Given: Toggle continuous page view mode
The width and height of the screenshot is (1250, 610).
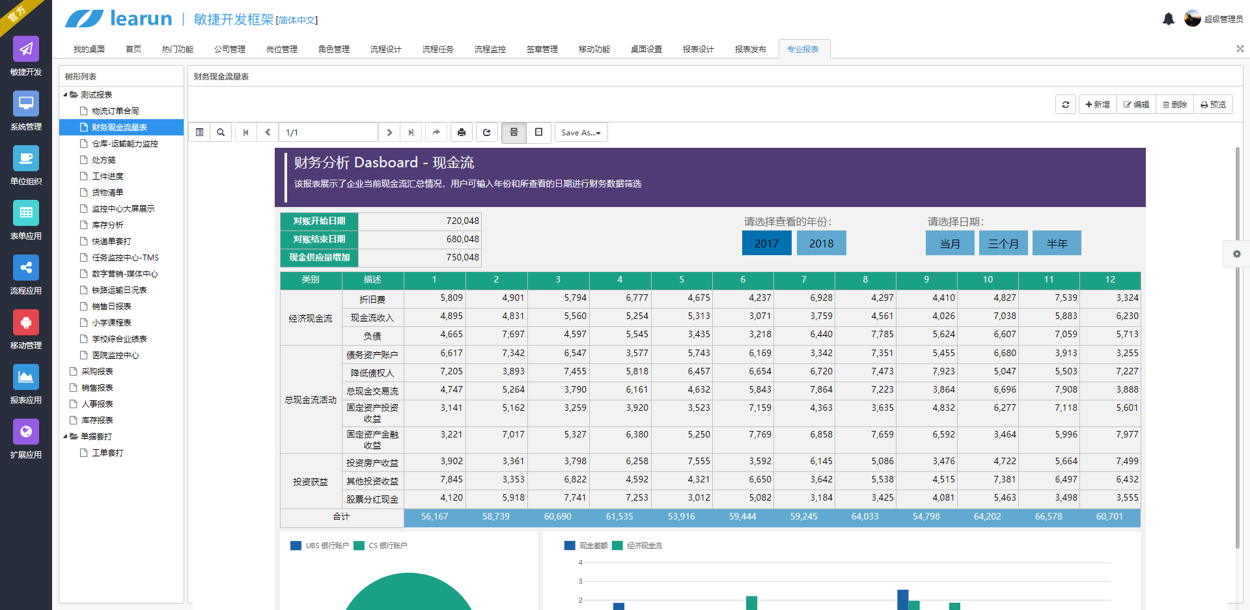Looking at the screenshot, I should point(514,132).
